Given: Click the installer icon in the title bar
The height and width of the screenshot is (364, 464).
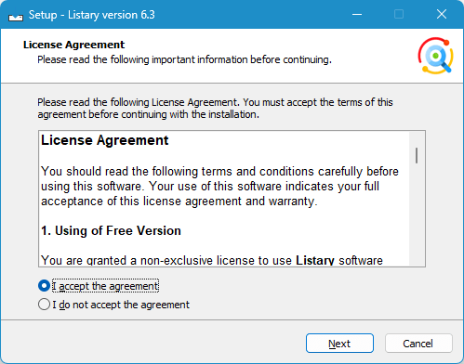Looking at the screenshot, I should pyautogui.click(x=16, y=16).
